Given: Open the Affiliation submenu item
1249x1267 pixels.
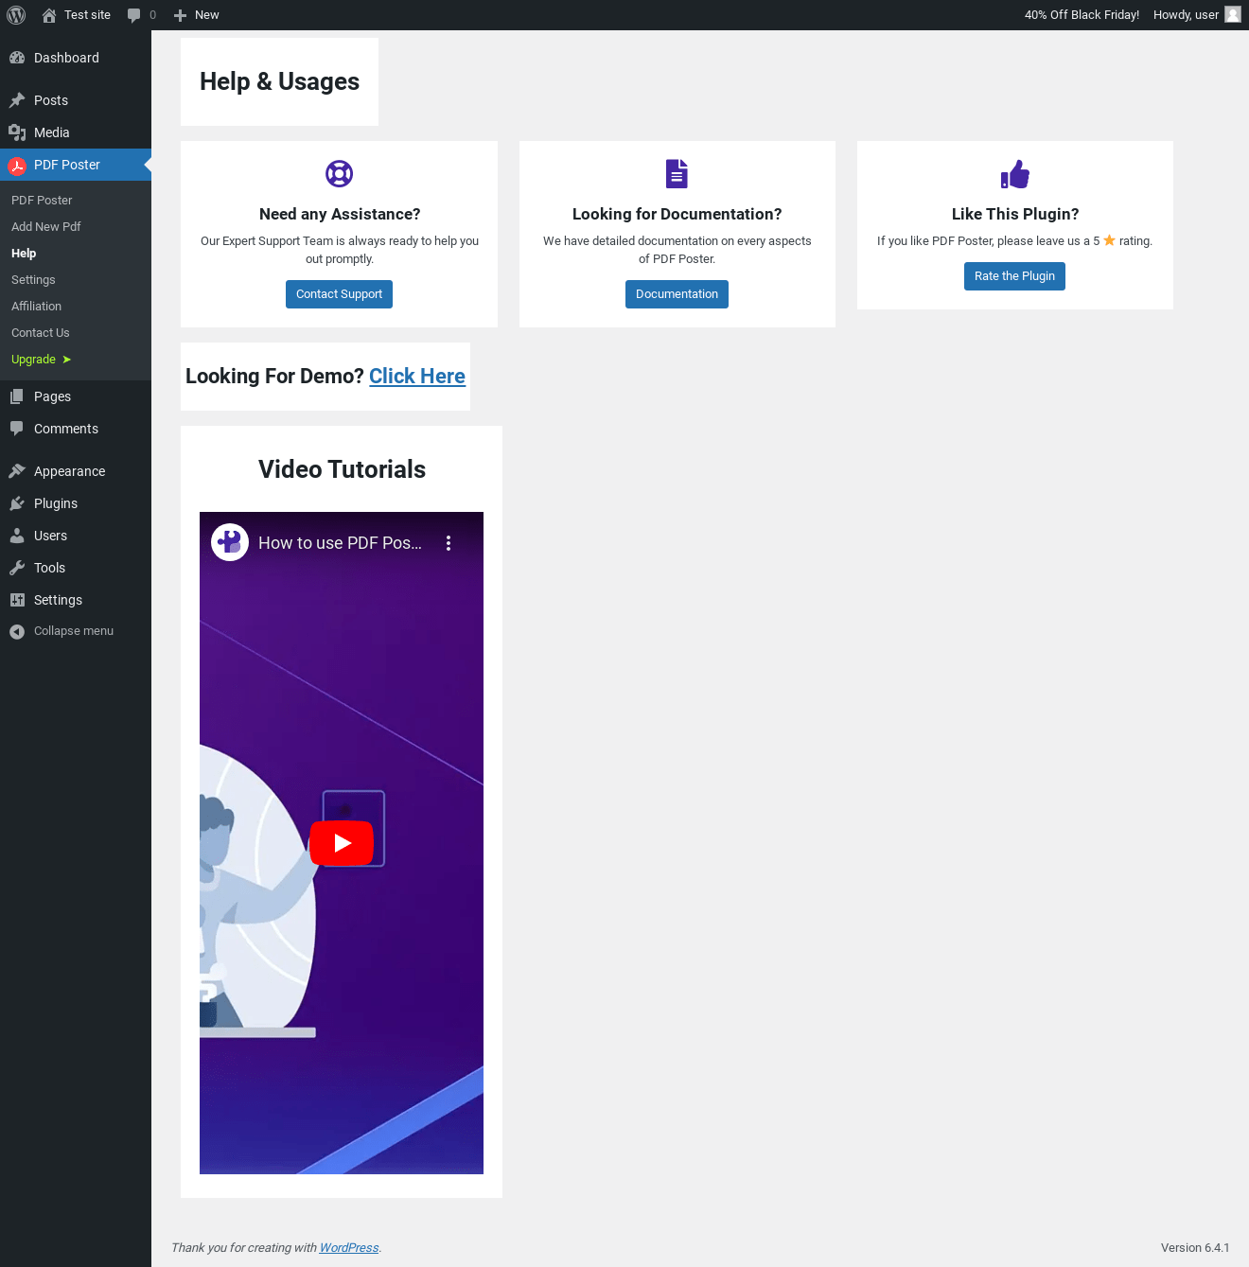Looking at the screenshot, I should [x=36, y=307].
